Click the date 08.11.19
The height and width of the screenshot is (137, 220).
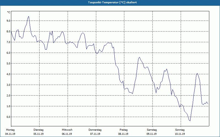pos(123,134)
